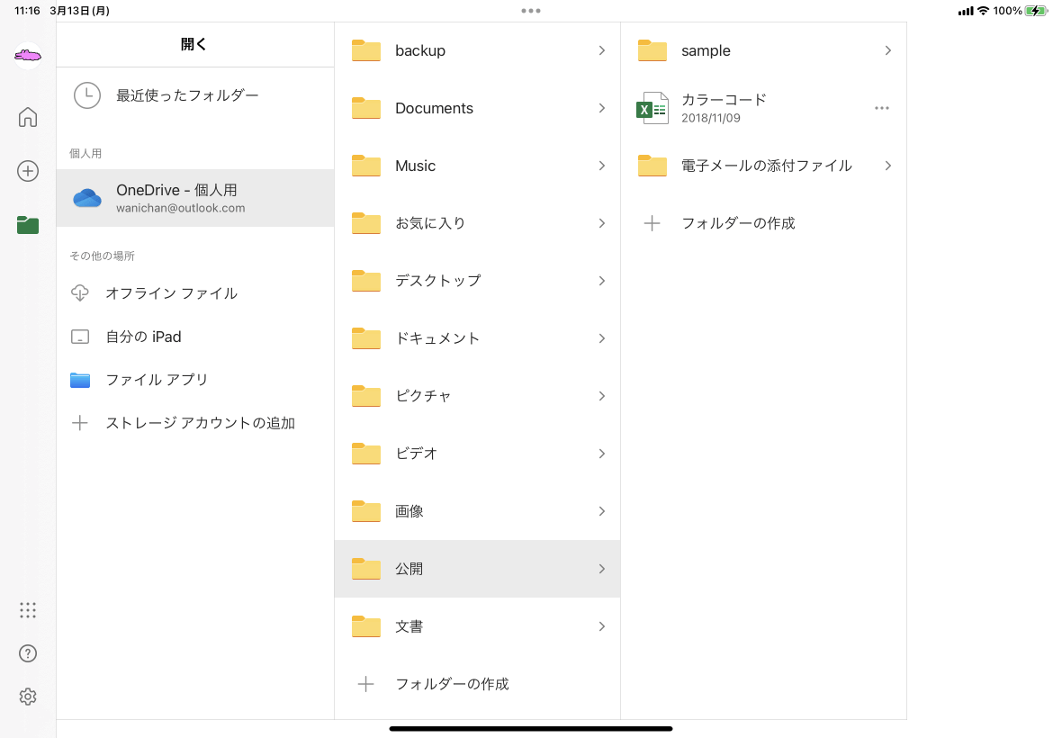Tap the Help question mark icon
The height and width of the screenshot is (738, 1062).
pyautogui.click(x=28, y=653)
